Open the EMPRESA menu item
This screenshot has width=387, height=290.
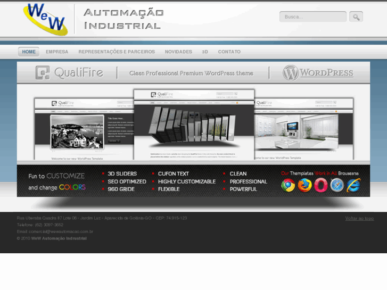click(57, 52)
